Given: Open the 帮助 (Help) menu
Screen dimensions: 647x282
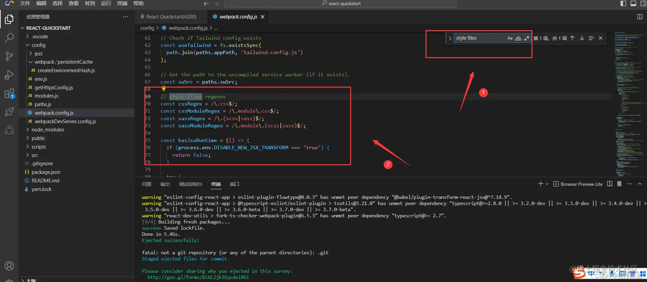Looking at the screenshot, I should coord(138,3).
